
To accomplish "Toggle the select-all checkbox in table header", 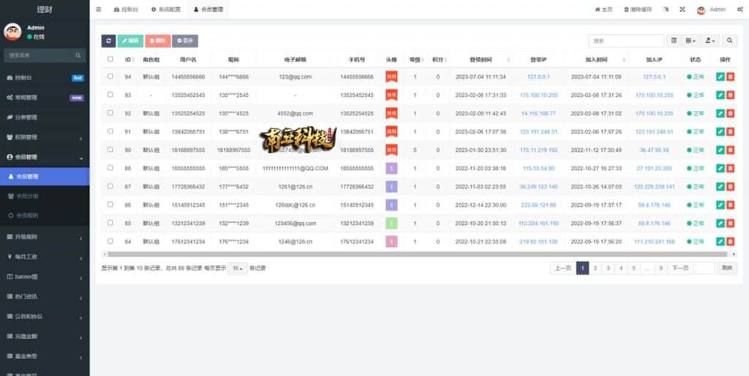I will tap(110, 59).
